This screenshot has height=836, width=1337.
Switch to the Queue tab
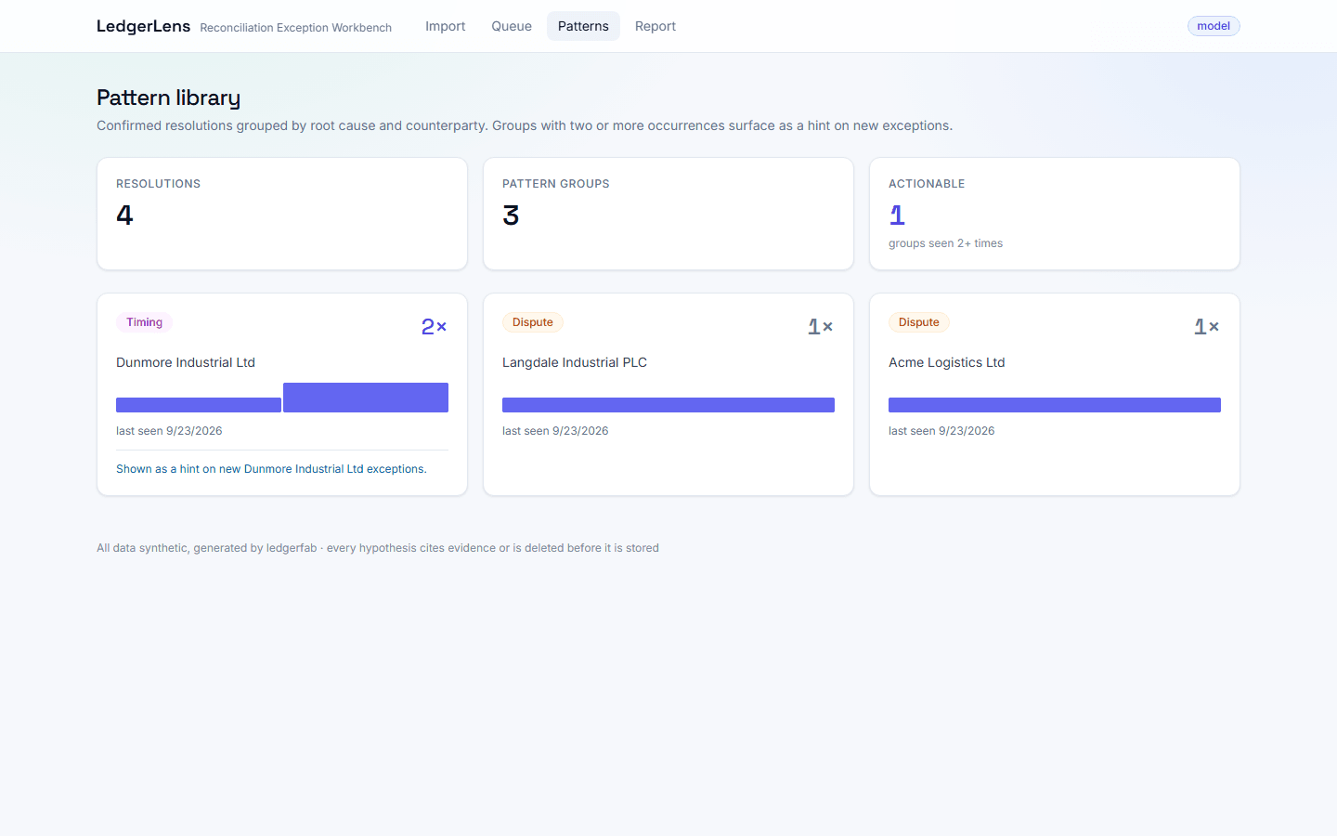[512, 26]
